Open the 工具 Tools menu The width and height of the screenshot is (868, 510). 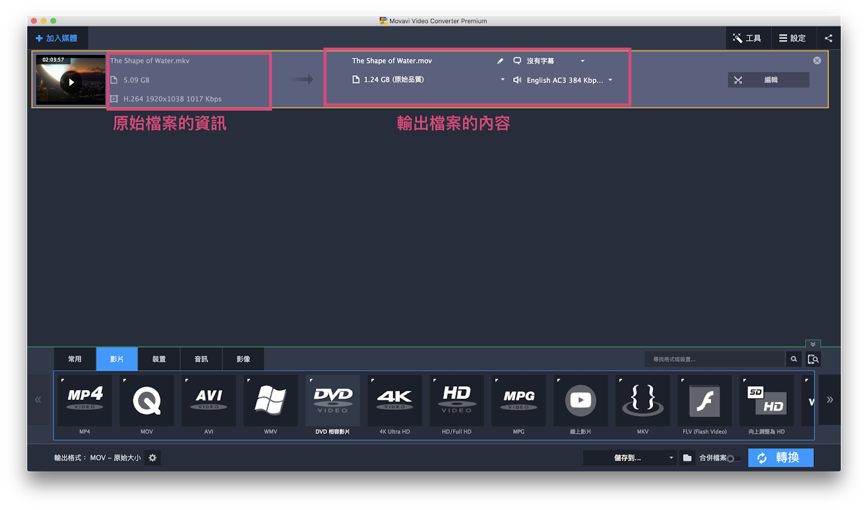click(x=748, y=38)
